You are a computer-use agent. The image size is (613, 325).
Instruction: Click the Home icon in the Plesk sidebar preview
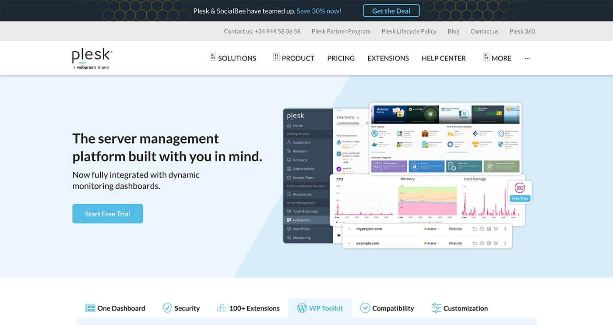pos(289,125)
